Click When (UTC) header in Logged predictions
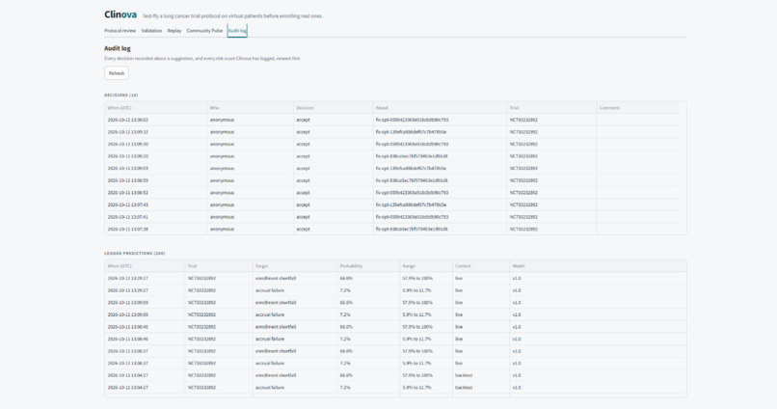777x409 pixels. [120, 266]
